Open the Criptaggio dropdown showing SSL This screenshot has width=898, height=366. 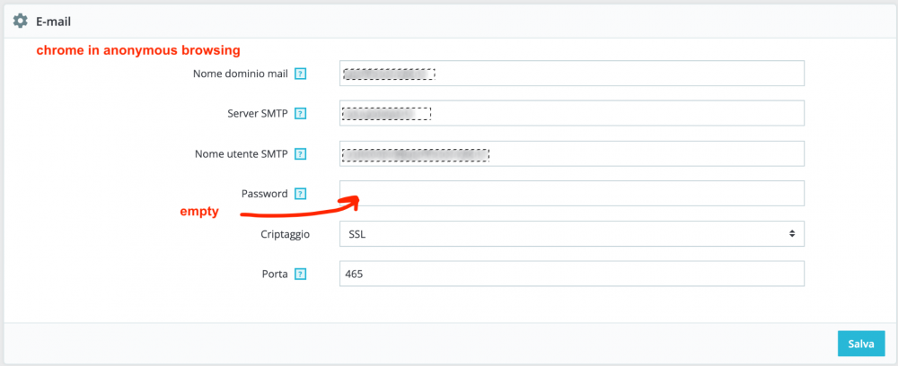pyautogui.click(x=571, y=233)
